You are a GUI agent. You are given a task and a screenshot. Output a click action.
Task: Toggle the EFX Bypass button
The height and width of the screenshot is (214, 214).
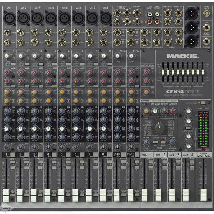tap(163, 142)
